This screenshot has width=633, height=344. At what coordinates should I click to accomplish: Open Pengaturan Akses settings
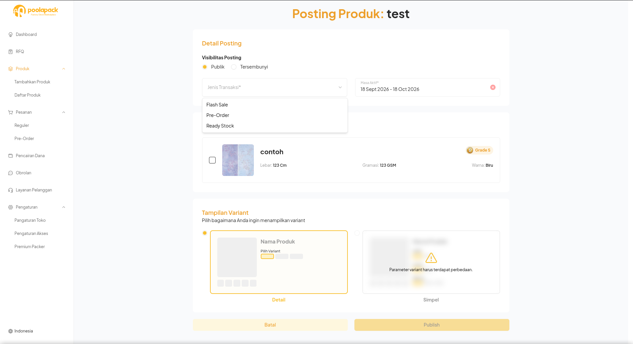tap(31, 234)
